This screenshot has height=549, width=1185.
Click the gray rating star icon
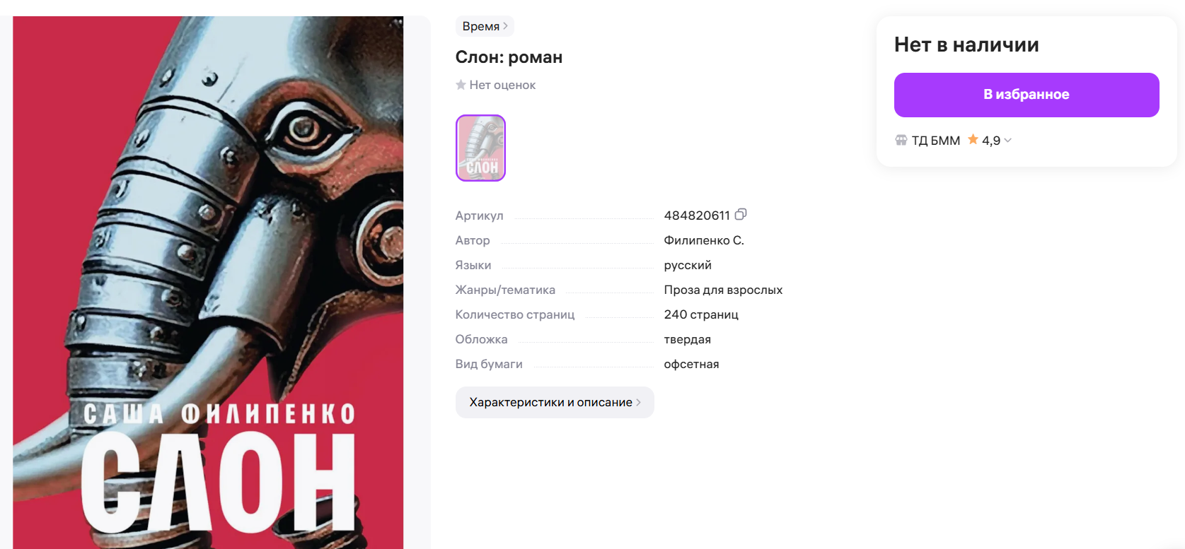461,85
